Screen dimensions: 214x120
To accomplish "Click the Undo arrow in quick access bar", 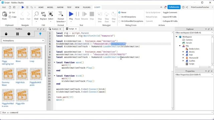I will coord(32,7).
